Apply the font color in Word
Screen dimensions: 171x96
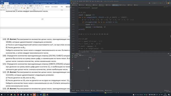tap(24, 8)
